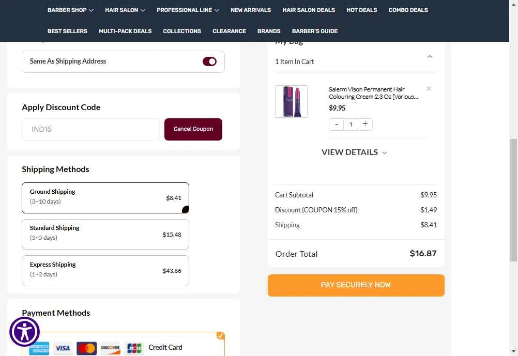518x356 pixels.
Task: Click the American Express card icon
Action: (x=39, y=349)
